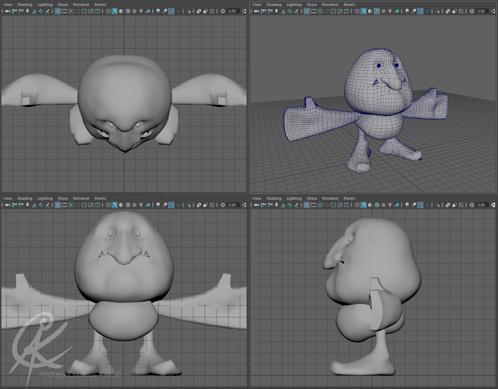Toggle Resolution Gate in the top view panel
498x389 pixels.
[x=71, y=11]
